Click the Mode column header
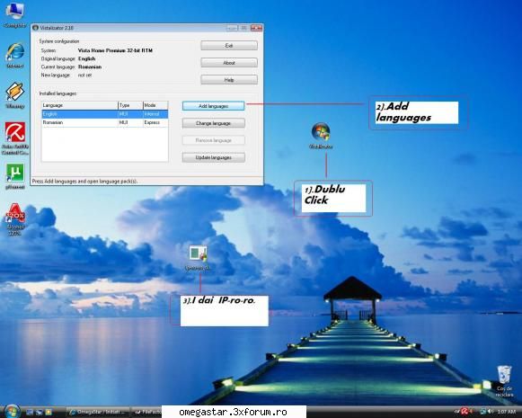Viewport: 522px width, 418px height. tap(155, 105)
